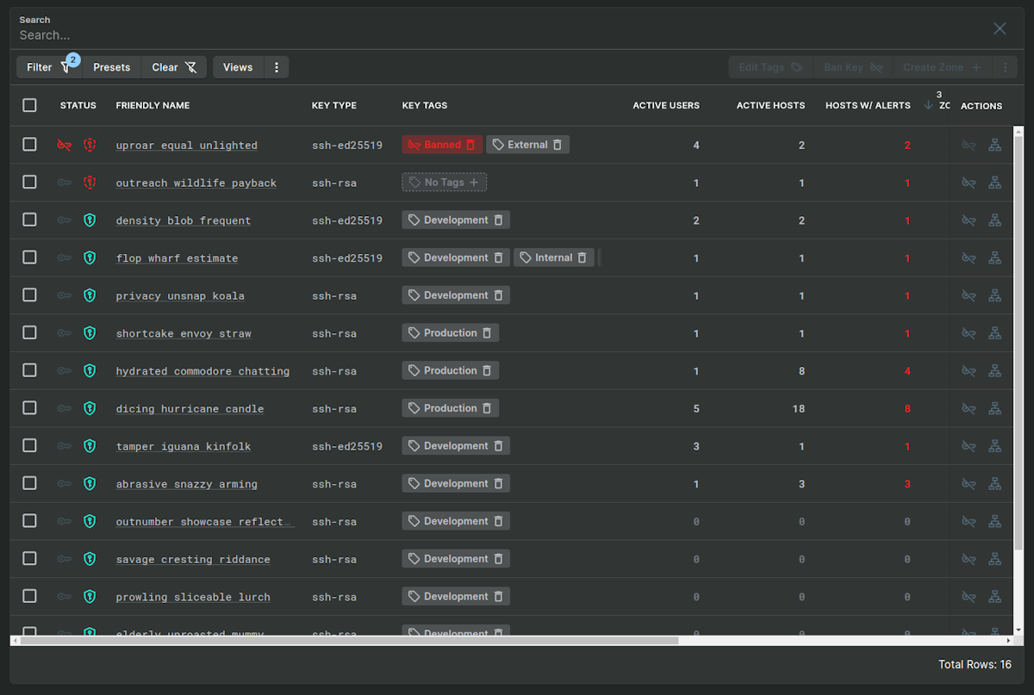Open the vertical three-dot menu beside Views

(x=276, y=66)
